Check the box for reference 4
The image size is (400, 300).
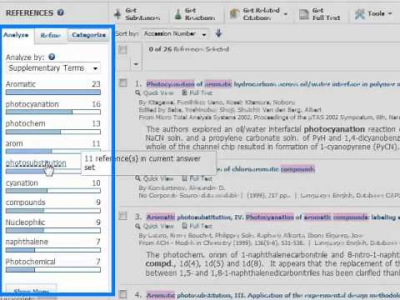coord(122,294)
